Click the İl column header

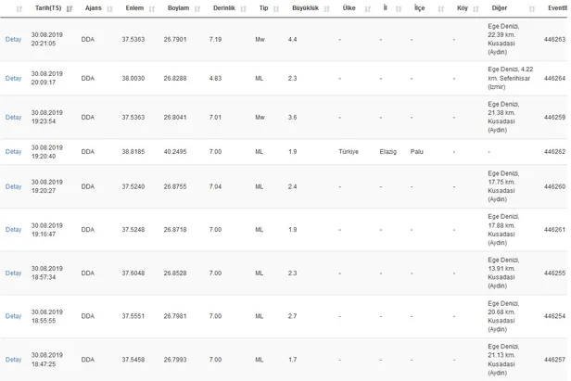point(386,8)
